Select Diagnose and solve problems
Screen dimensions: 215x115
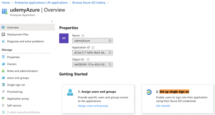(25, 41)
